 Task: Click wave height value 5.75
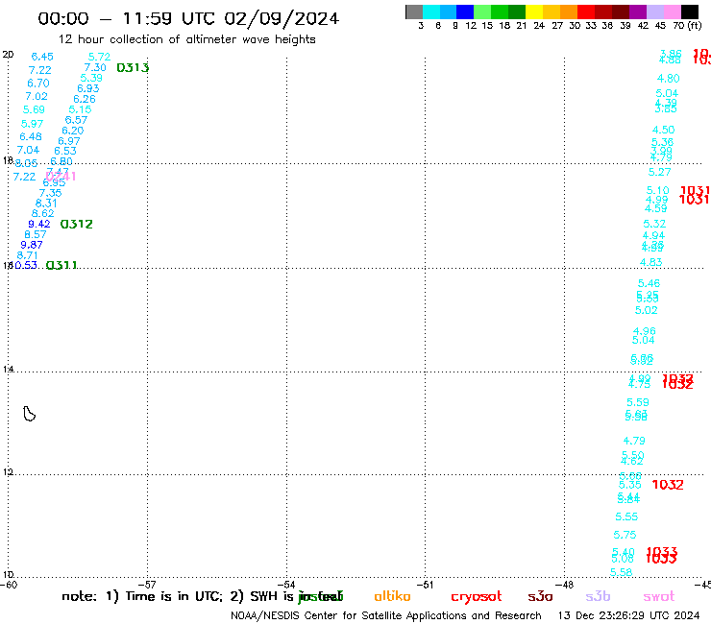(x=625, y=535)
